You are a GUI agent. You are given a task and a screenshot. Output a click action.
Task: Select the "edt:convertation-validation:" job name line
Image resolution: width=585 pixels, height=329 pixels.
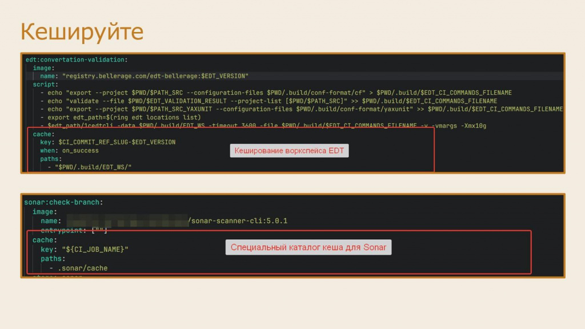[77, 59]
